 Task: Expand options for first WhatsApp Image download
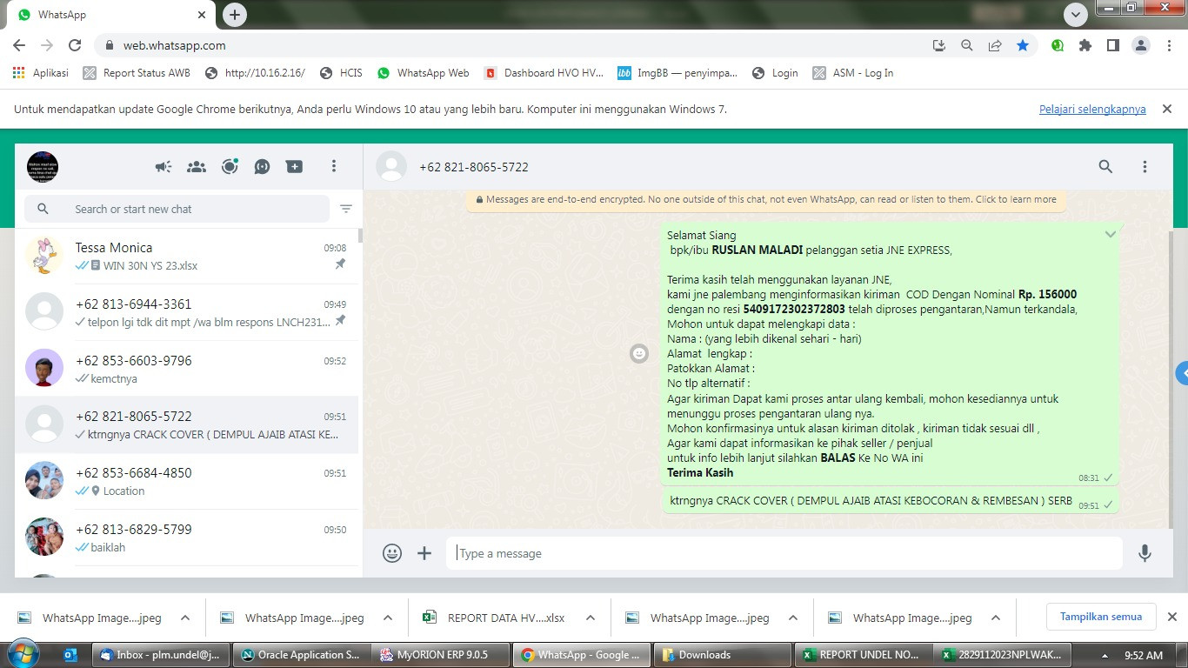coord(185,618)
